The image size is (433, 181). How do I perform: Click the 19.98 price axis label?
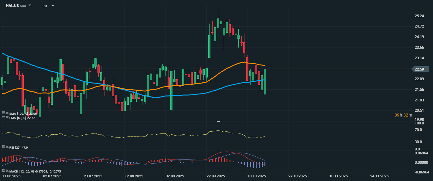point(419,120)
